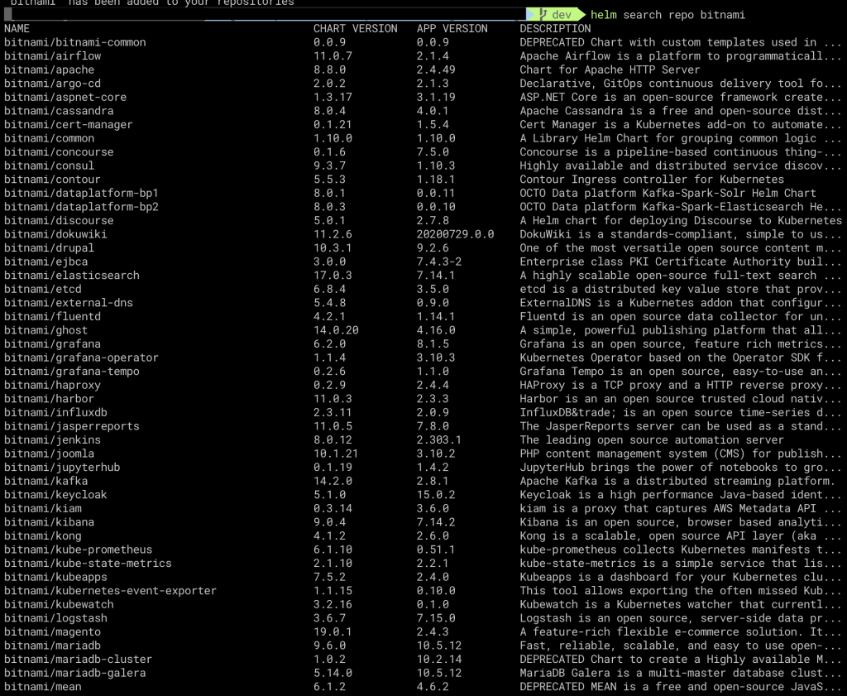Click bitnami/drupal chart name
The width and height of the screenshot is (847, 696).
coord(49,248)
